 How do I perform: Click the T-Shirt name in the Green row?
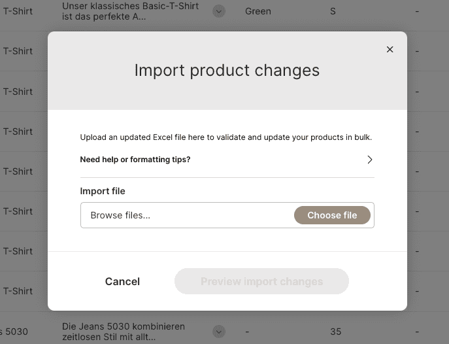coord(18,11)
